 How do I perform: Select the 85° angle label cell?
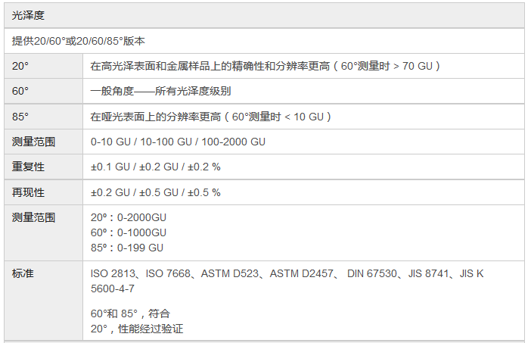click(x=20, y=116)
